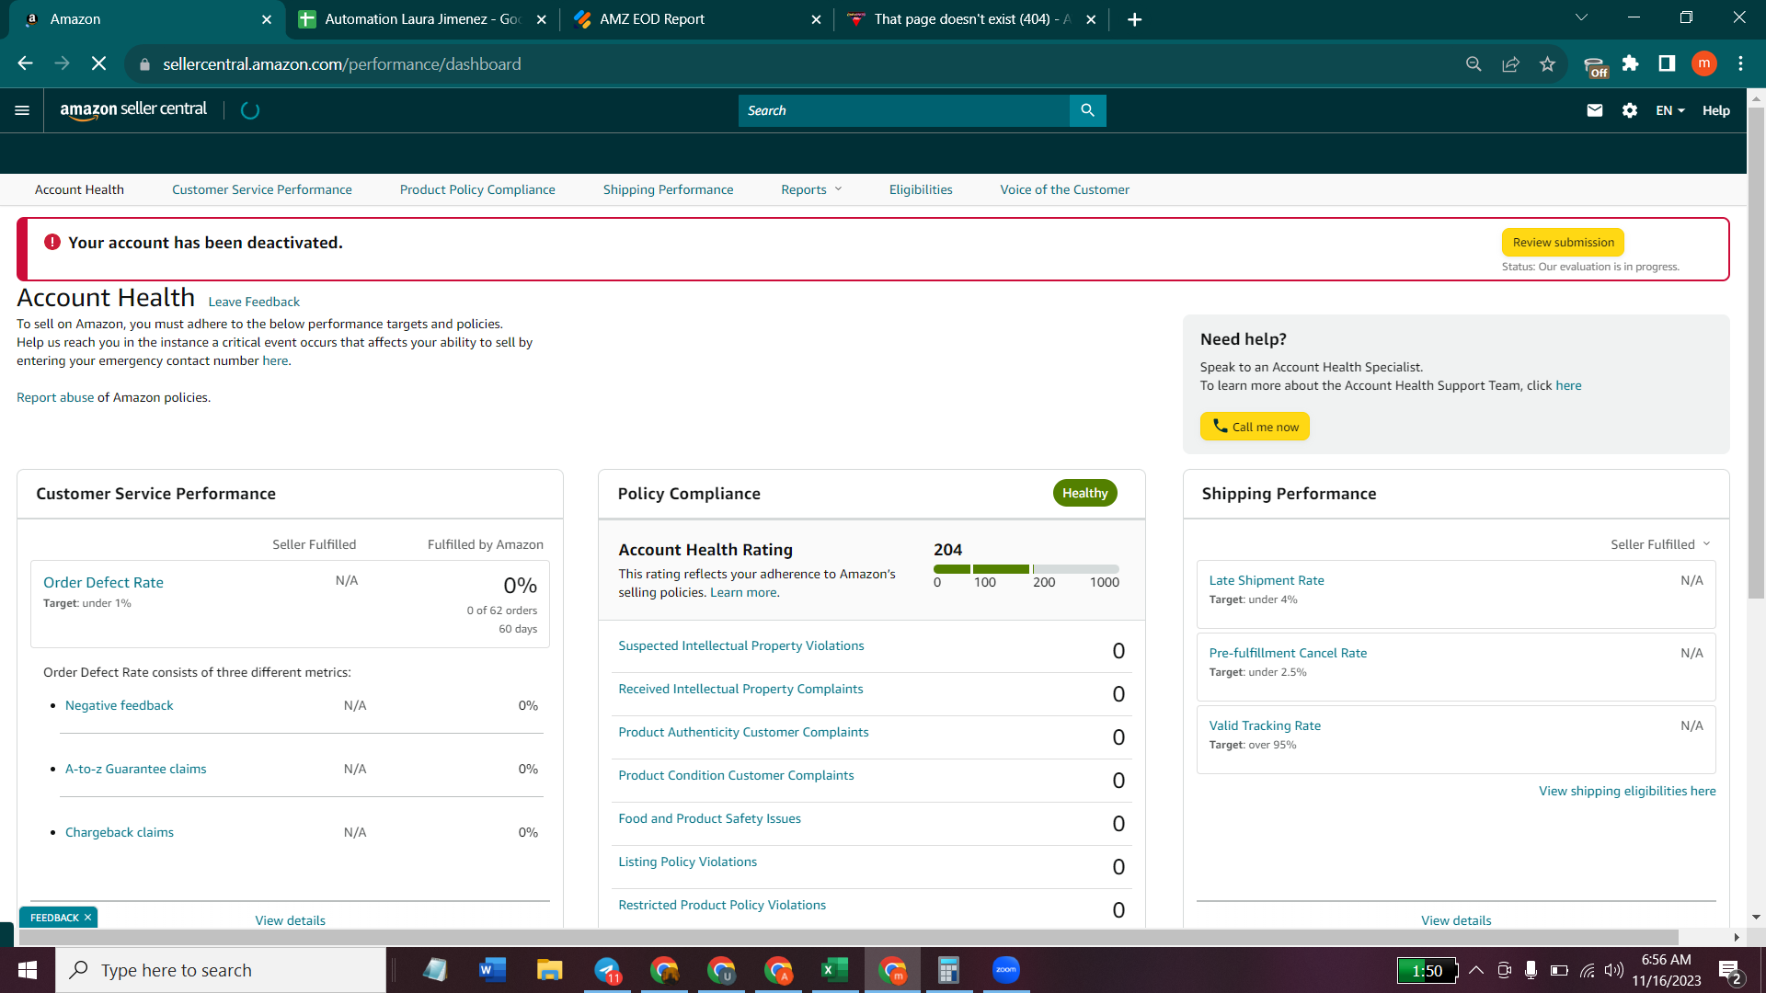Open the Seller Central messages envelope
The width and height of the screenshot is (1766, 993).
(x=1595, y=110)
